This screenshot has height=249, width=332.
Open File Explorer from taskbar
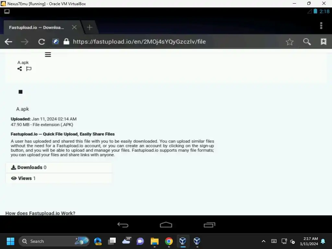[x=155, y=241]
